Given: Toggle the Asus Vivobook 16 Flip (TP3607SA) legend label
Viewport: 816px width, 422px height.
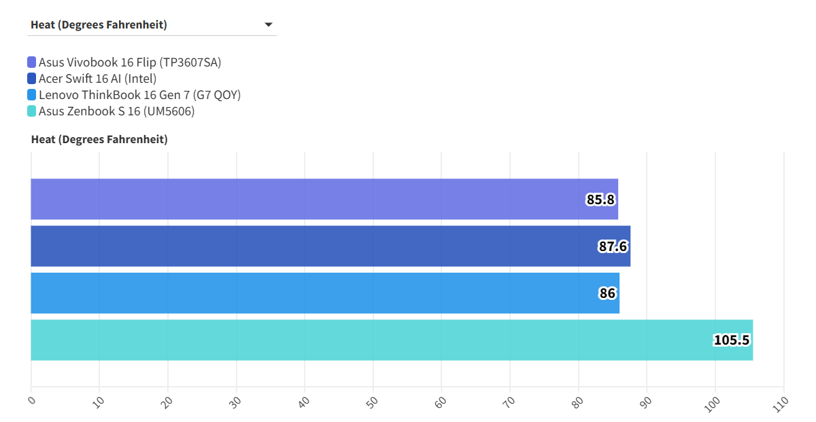Looking at the screenshot, I should 130,62.
